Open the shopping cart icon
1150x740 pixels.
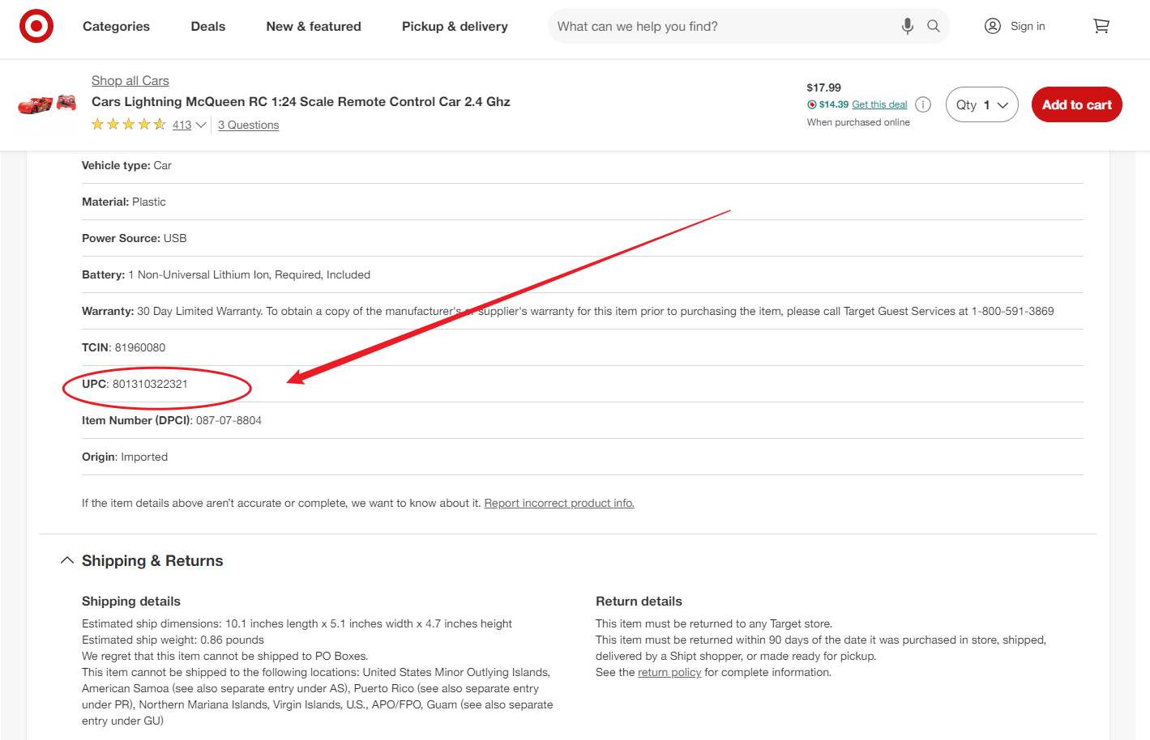click(1101, 26)
